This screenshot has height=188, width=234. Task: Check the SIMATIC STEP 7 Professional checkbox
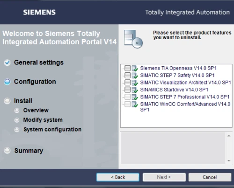tap(127, 97)
